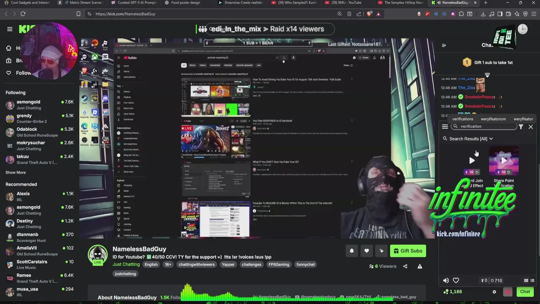Switch sound panel to grid view
The image size is (540, 304).
[x=526, y=280]
